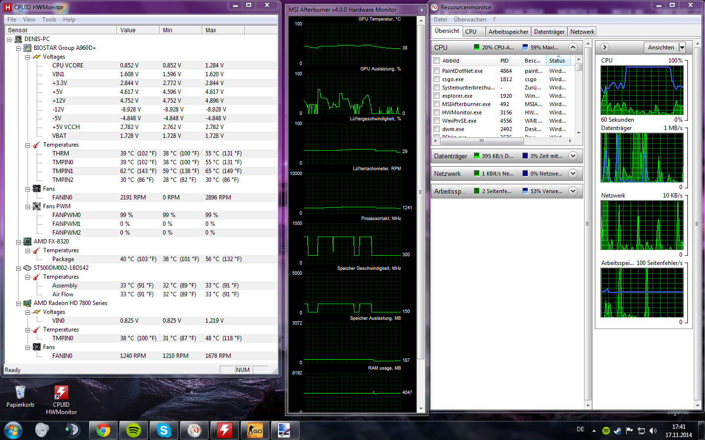Collapse the CPU section in Ressourcenmonitor
Screen dimensions: 705x440
click(573, 47)
